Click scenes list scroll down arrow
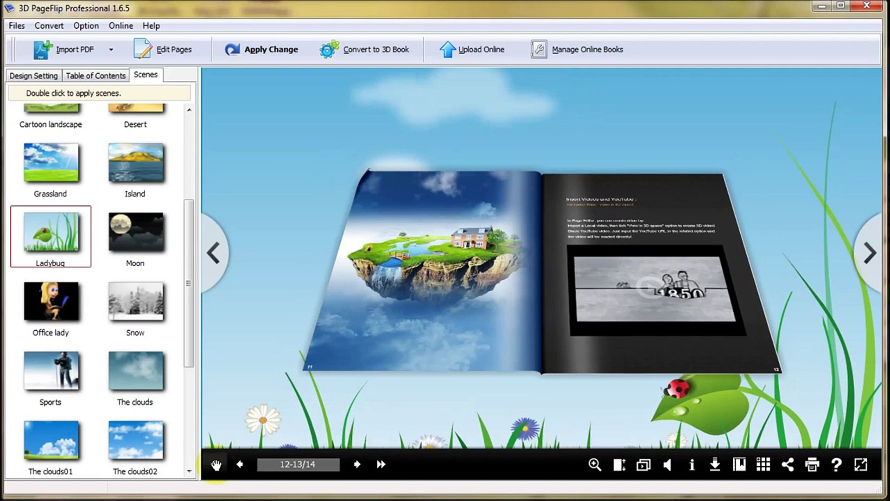The height and width of the screenshot is (501, 890). [x=189, y=471]
